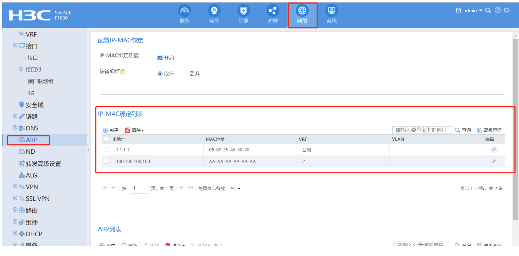Expand the VPN tree node
This screenshot has height=256, width=519.
click(x=15, y=186)
